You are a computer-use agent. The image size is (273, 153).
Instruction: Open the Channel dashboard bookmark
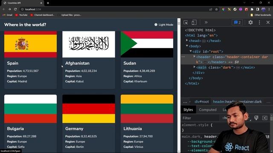[x=42, y=15]
